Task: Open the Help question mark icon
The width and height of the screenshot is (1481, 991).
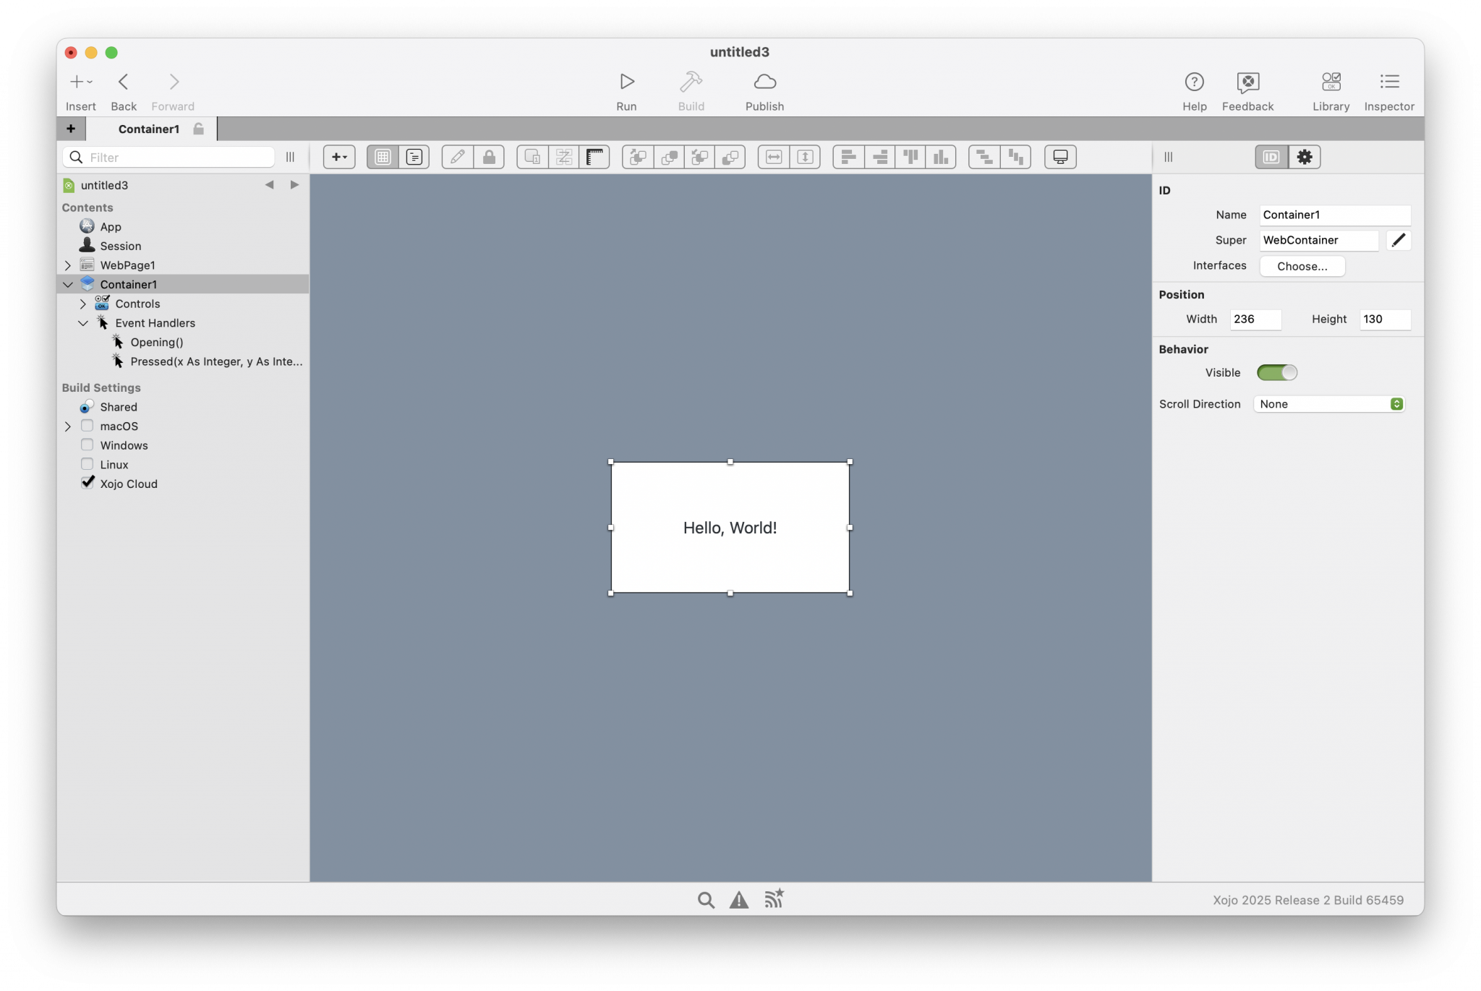Action: click(1194, 82)
